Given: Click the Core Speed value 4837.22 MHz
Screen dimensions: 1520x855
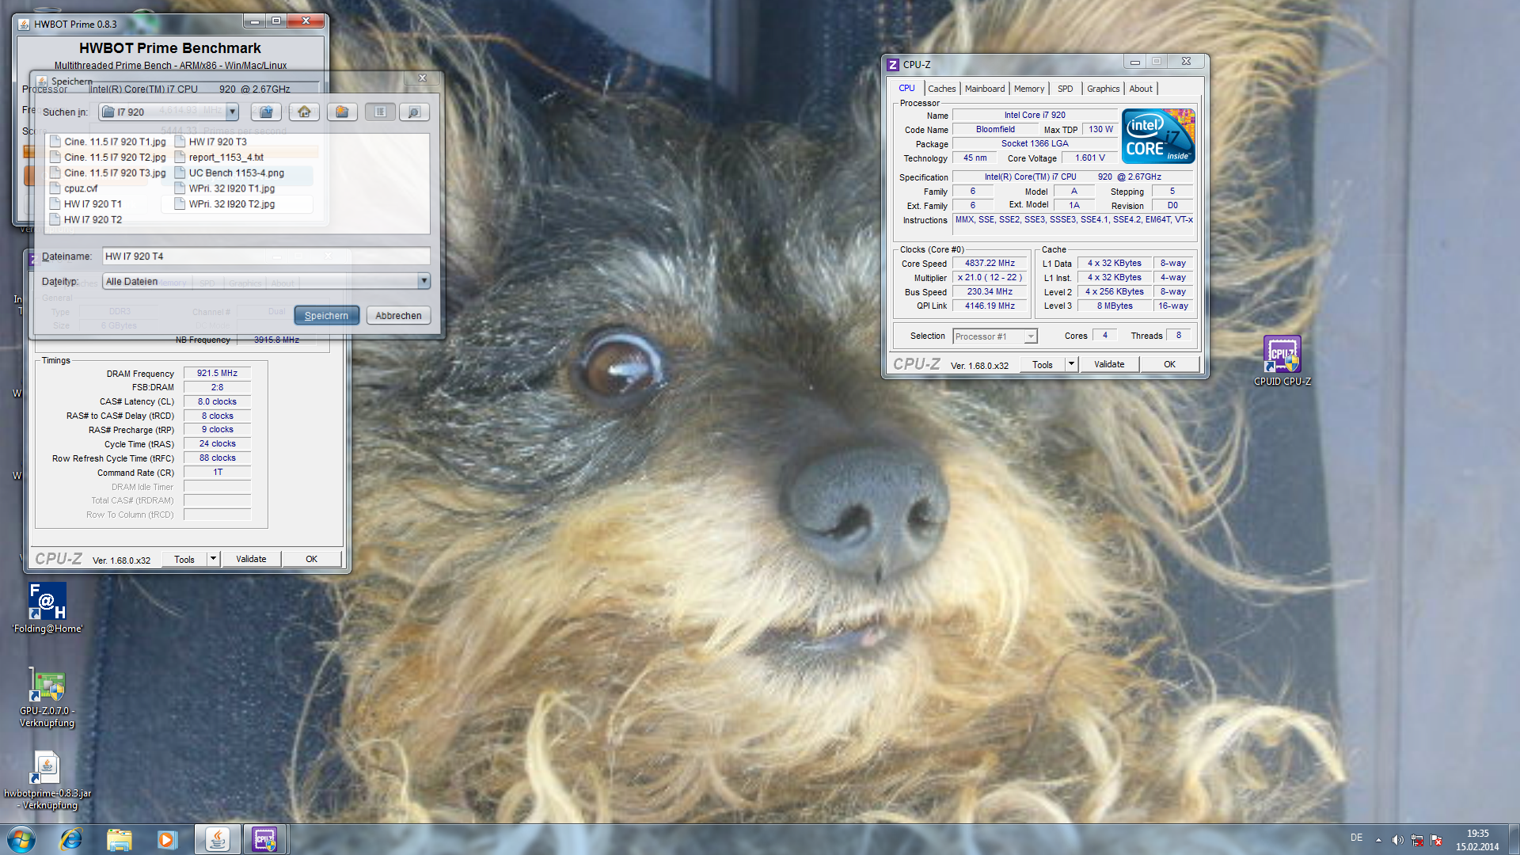Looking at the screenshot, I should click(990, 264).
